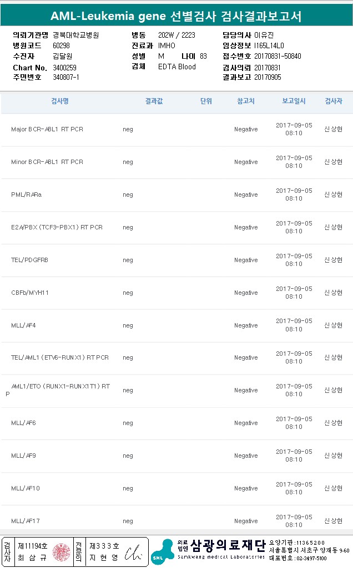Click the 보고일시 column header
This screenshot has width=353, height=573.
(294, 101)
